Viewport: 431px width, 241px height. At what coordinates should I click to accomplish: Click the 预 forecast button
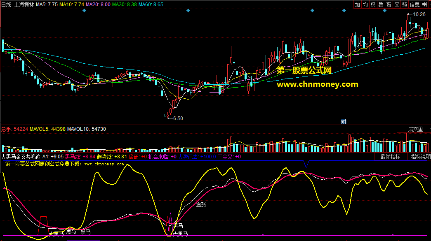[x=405, y=5]
